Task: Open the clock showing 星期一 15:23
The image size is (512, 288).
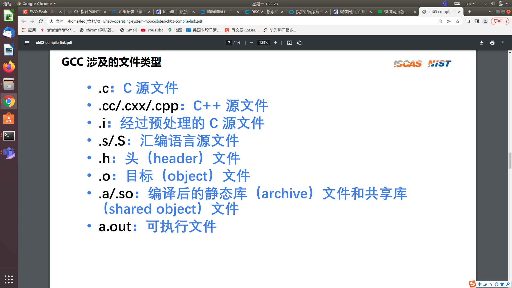Action: (265, 4)
